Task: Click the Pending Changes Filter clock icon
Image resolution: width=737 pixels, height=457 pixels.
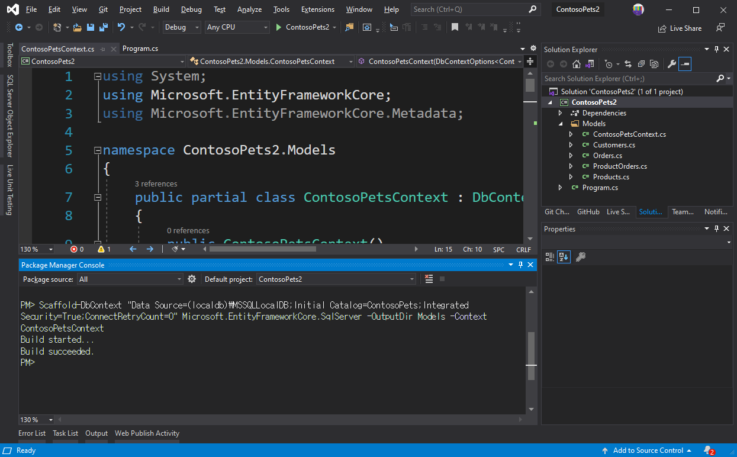Action: click(608, 64)
